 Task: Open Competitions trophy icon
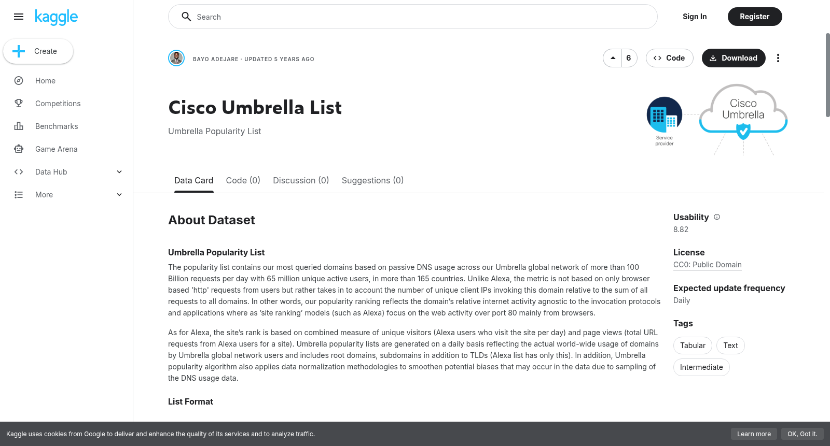19,104
